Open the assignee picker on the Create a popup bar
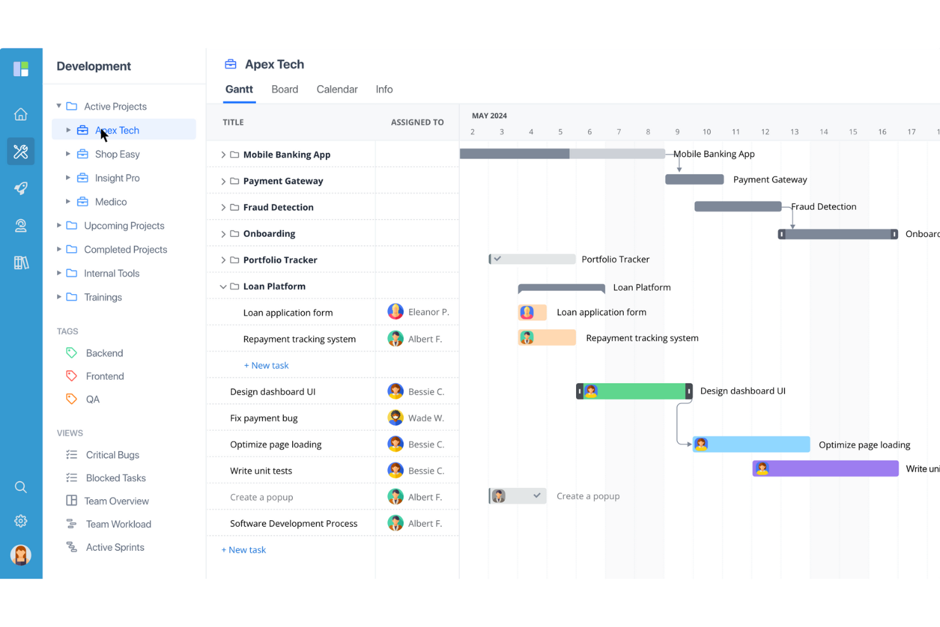Viewport: 940px width, 627px height. point(499,496)
